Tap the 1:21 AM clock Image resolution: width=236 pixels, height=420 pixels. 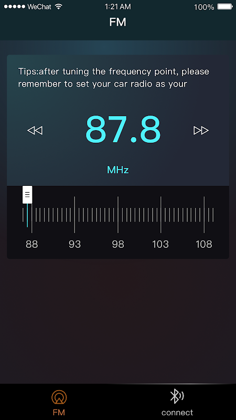(x=117, y=7)
